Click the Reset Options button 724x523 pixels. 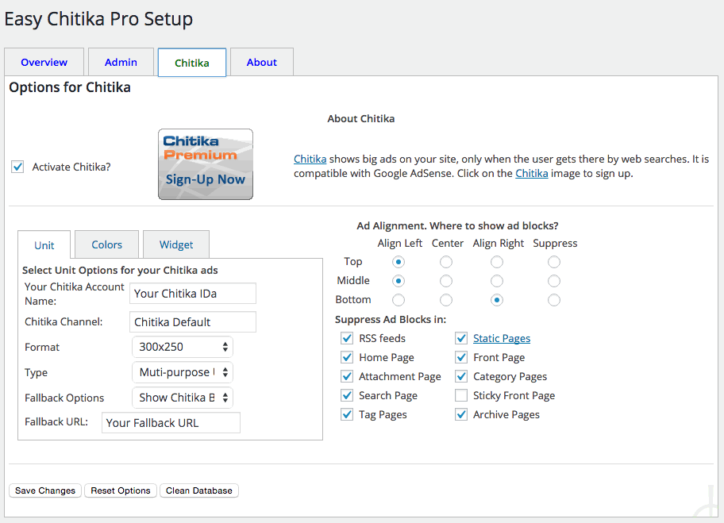pyautogui.click(x=121, y=490)
